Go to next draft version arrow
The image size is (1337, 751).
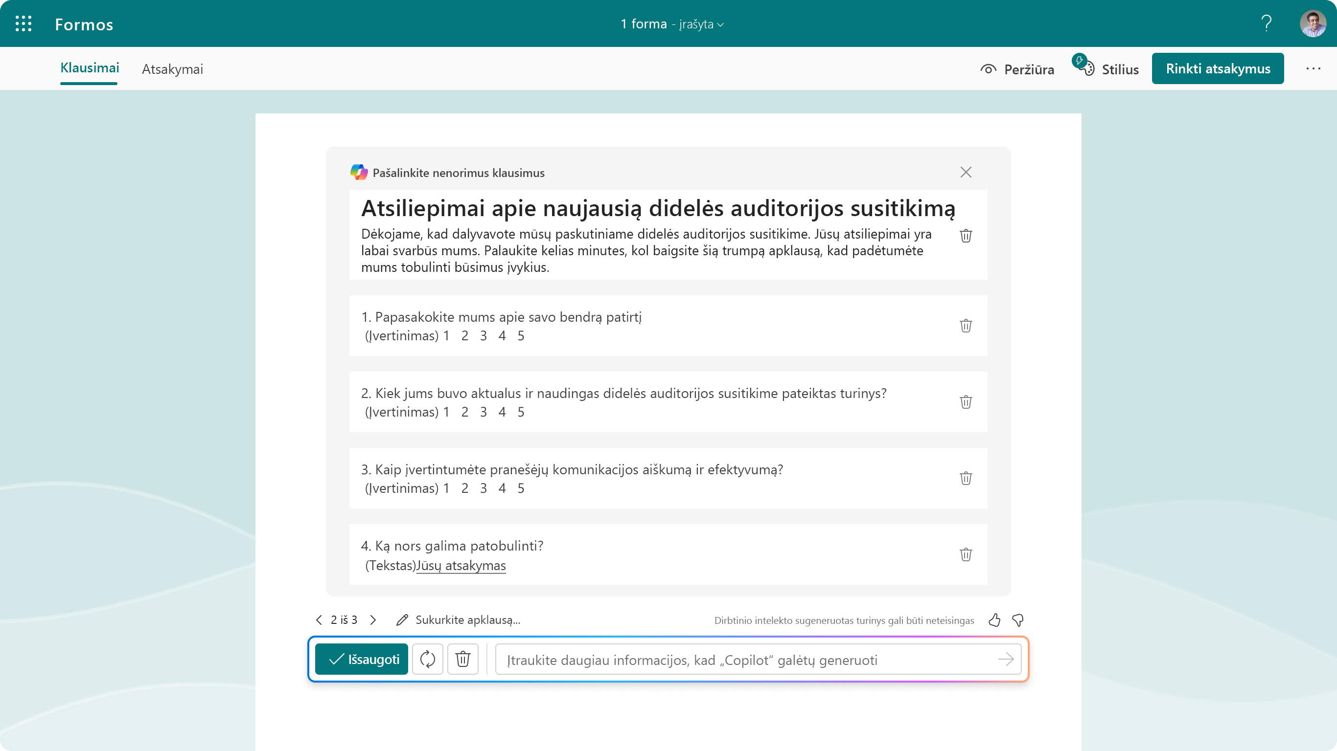tap(372, 620)
